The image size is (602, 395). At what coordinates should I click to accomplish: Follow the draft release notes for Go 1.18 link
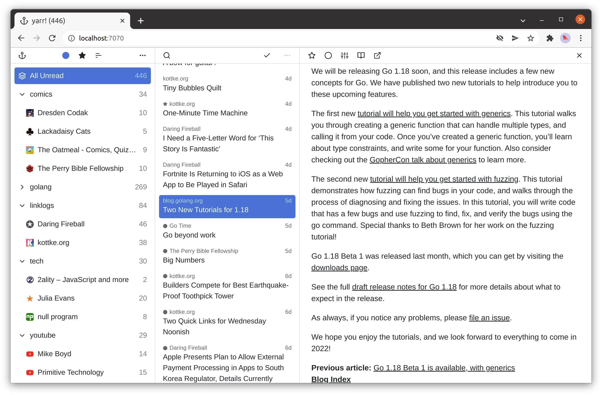(x=404, y=287)
